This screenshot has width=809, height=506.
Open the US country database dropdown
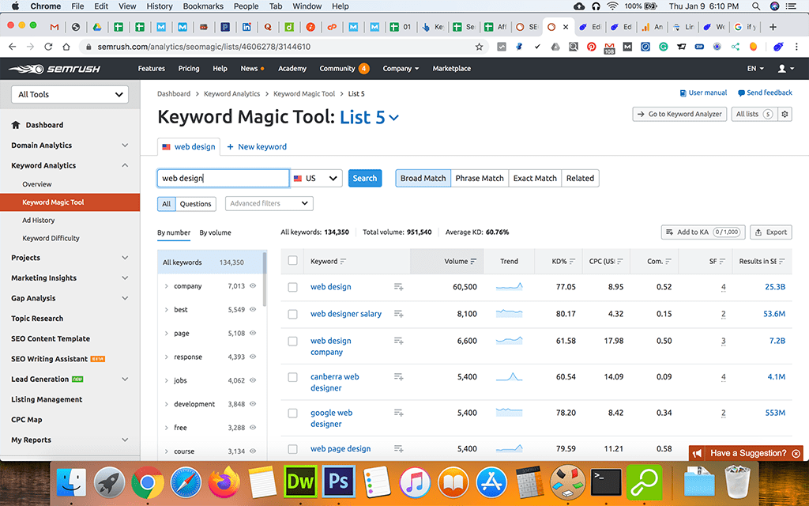(x=316, y=178)
